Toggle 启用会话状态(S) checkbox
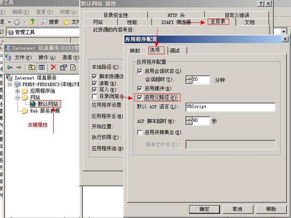This screenshot has height=218, width=291. (x=140, y=71)
